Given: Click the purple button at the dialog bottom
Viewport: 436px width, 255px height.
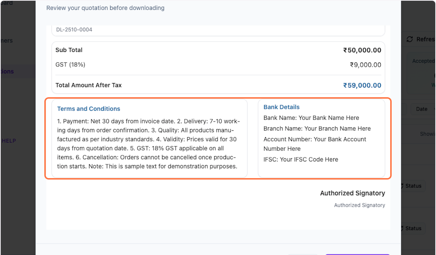Looking at the screenshot, I should pyautogui.click(x=357, y=254).
